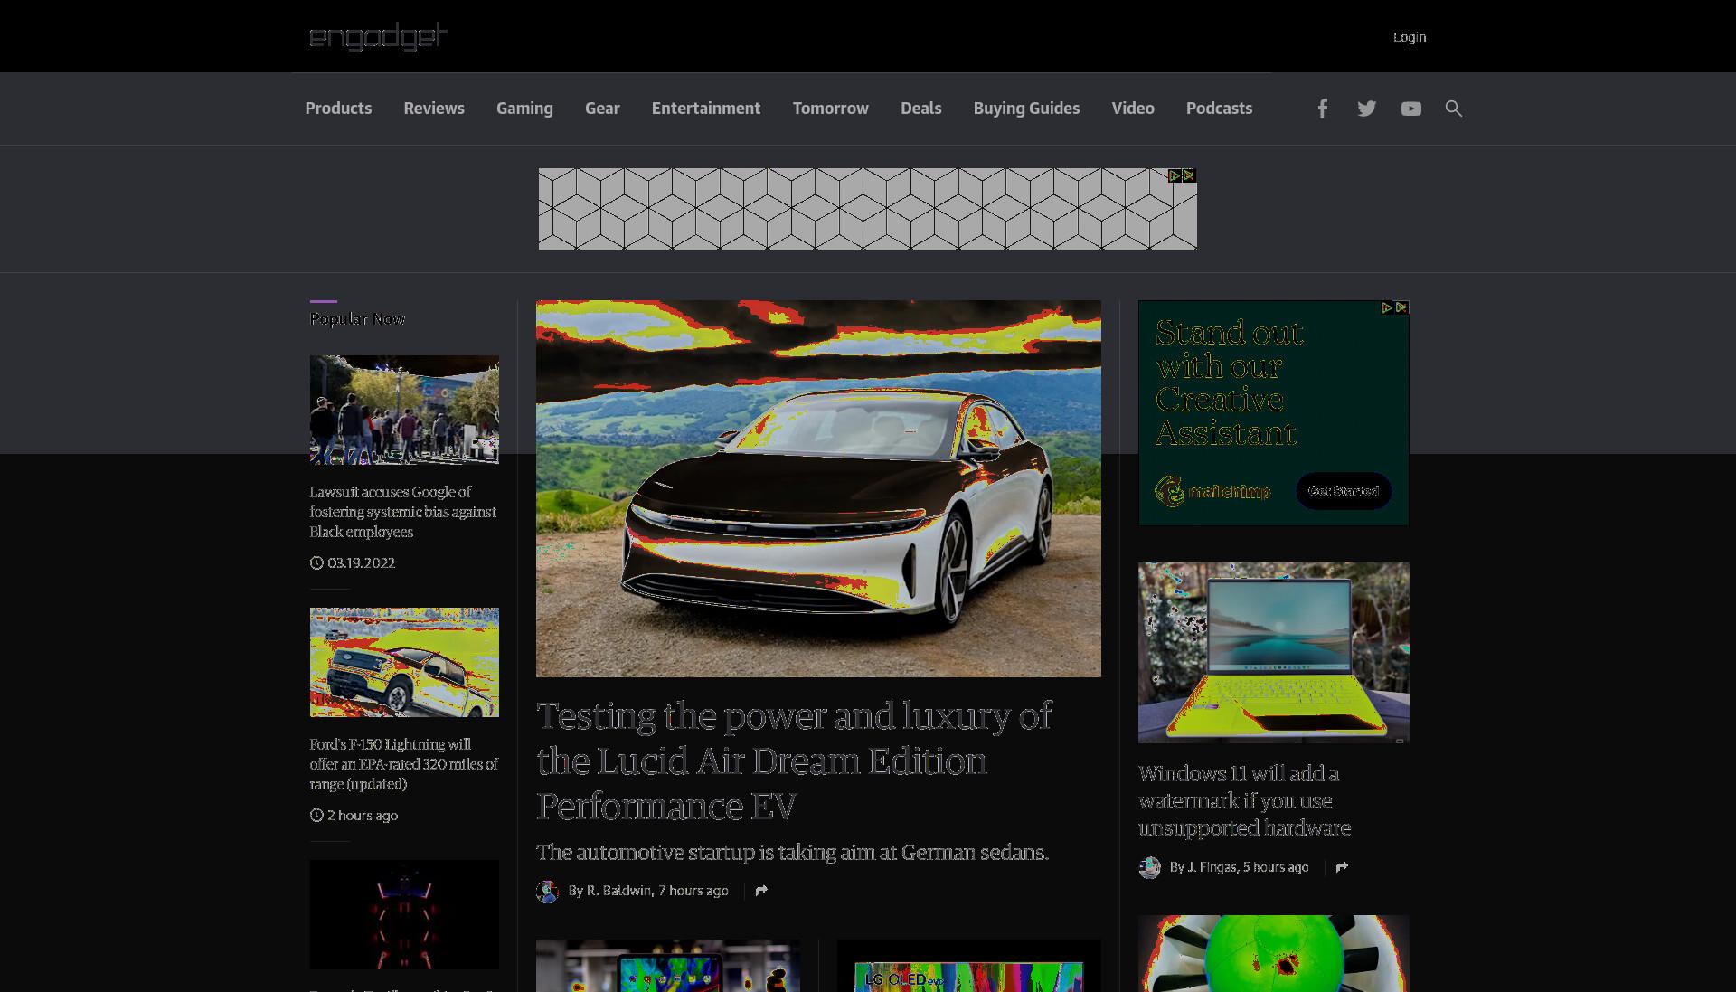Click the 'Popular Now' heading
This screenshot has height=992, width=1736.
(x=357, y=318)
